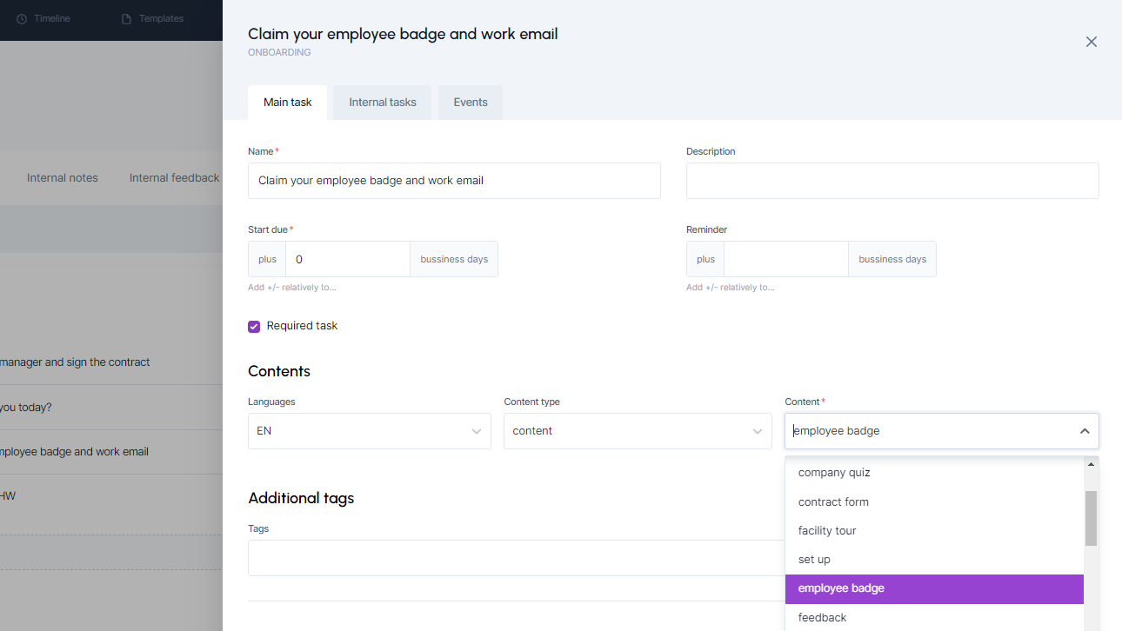Click into the Description field
1122x631 pixels.
[x=892, y=181]
